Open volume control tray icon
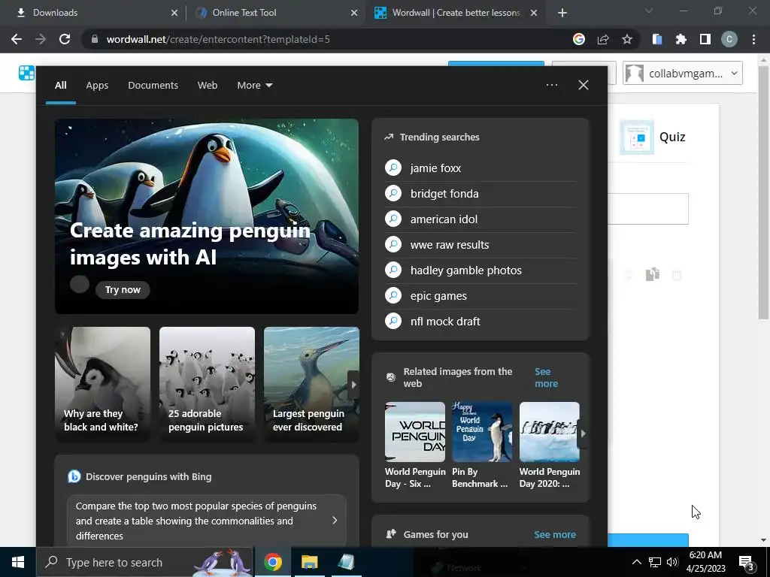Screen dimensions: 770x577 pyautogui.click(x=672, y=562)
